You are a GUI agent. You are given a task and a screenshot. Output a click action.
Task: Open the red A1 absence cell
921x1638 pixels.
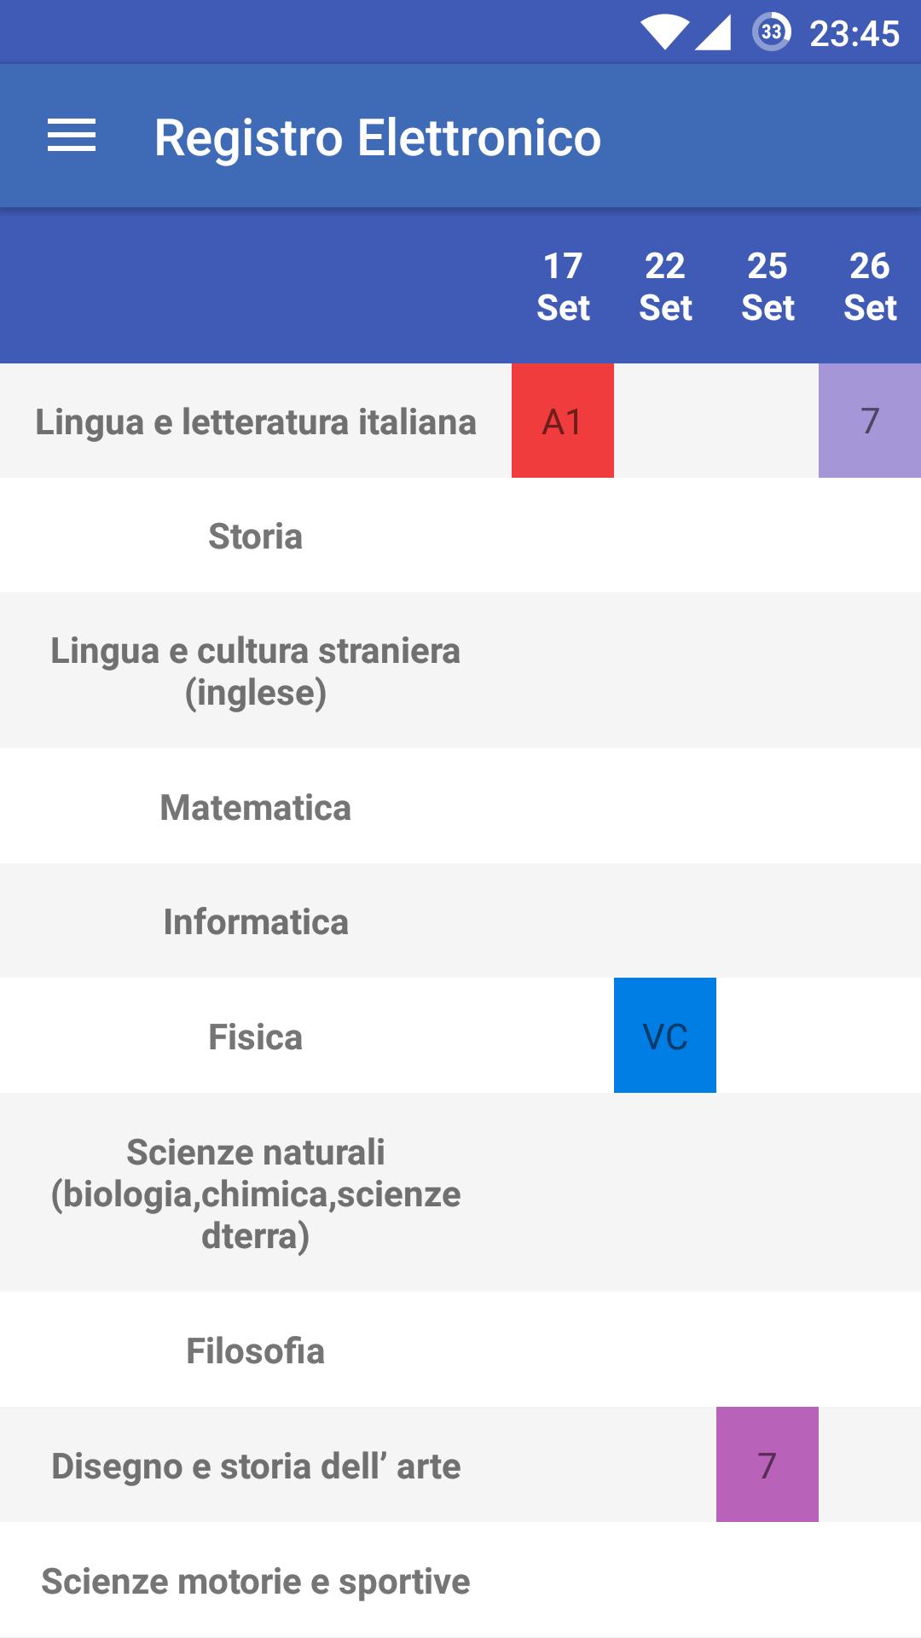(563, 421)
